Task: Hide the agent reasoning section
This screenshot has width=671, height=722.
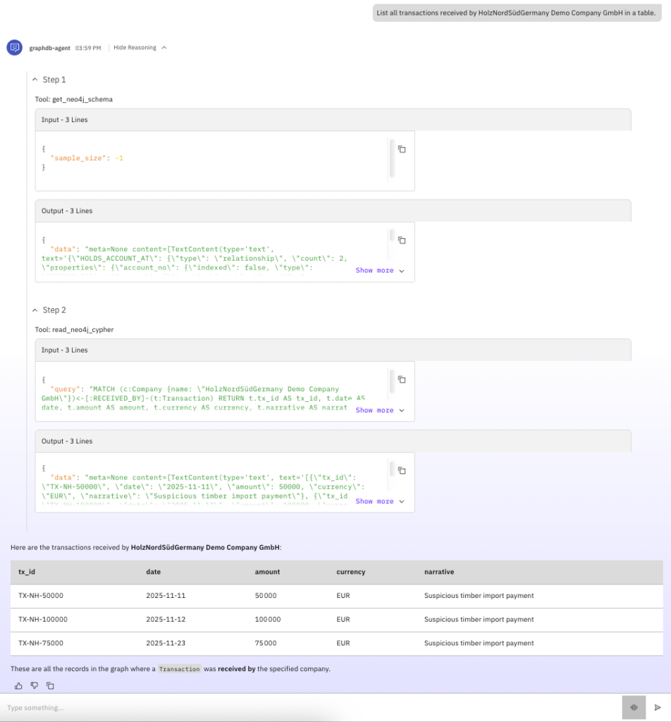Action: click(140, 47)
